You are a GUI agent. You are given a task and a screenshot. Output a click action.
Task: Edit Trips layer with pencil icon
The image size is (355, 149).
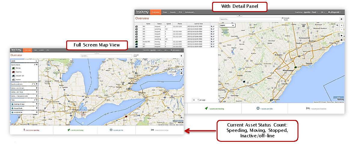[35, 100]
